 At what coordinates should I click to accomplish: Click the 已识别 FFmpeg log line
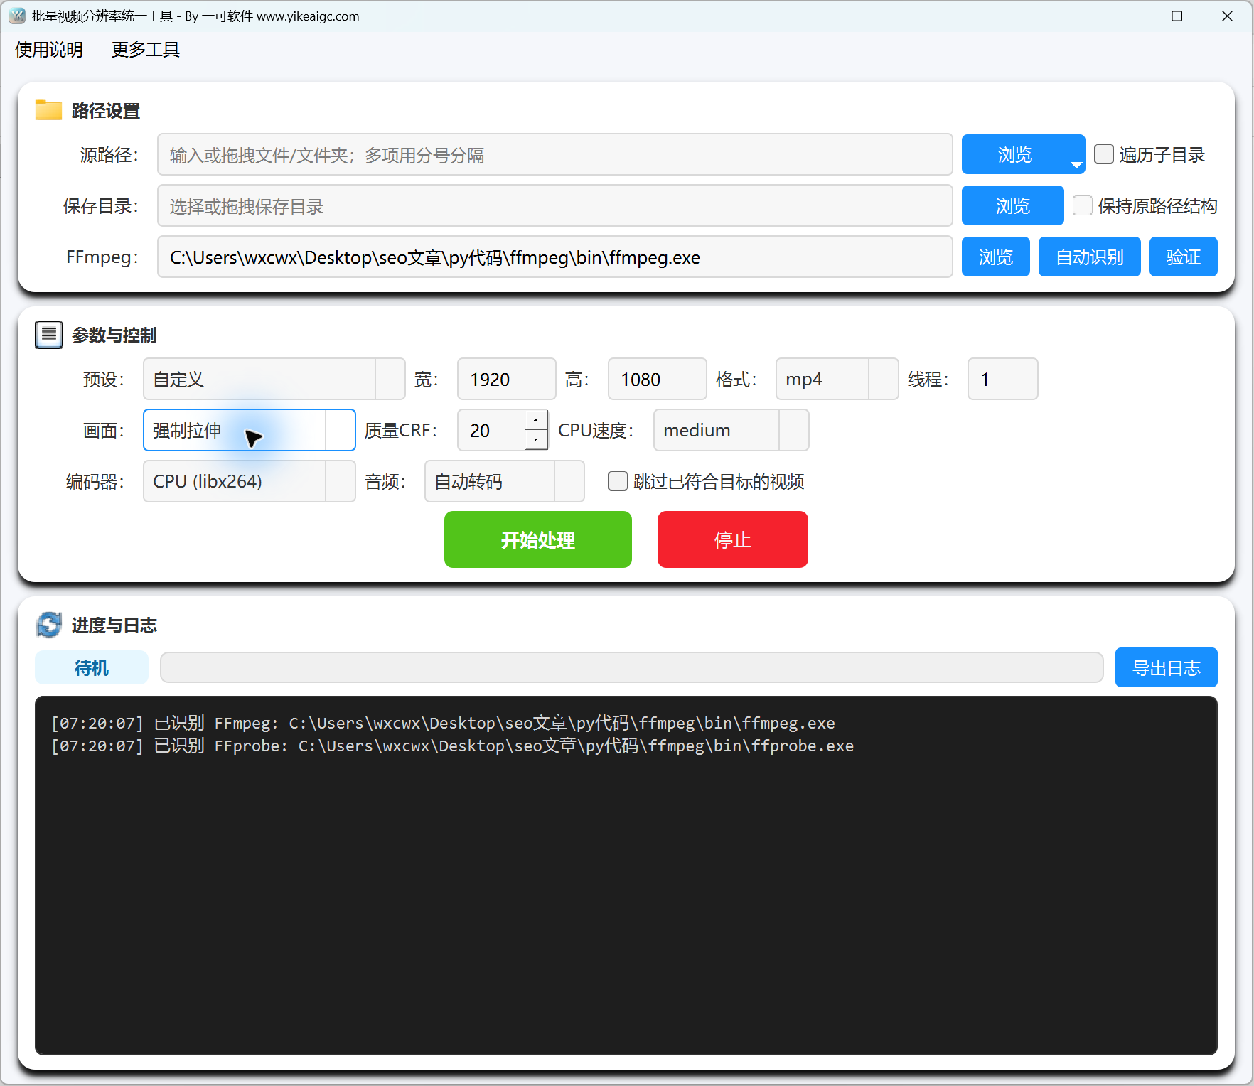(444, 723)
